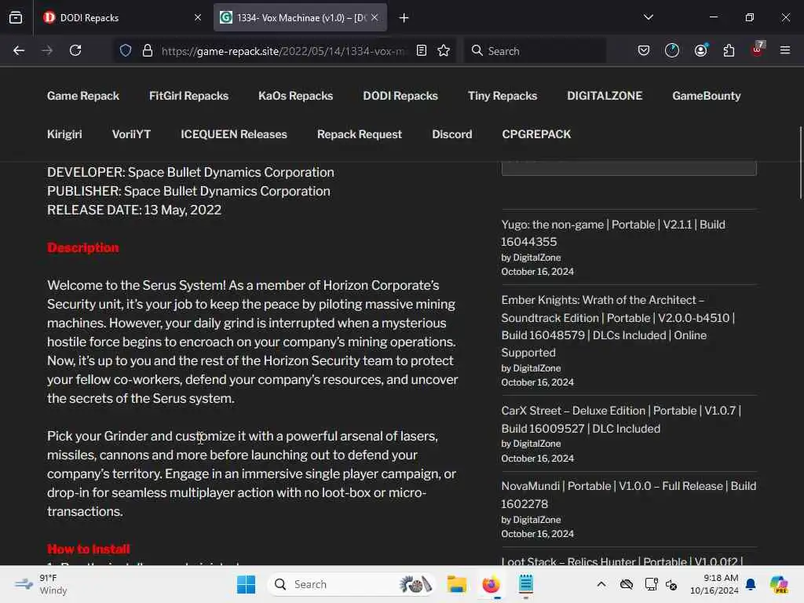Open the tracking protection shield icon
The width and height of the screenshot is (804, 603).
pyautogui.click(x=126, y=50)
